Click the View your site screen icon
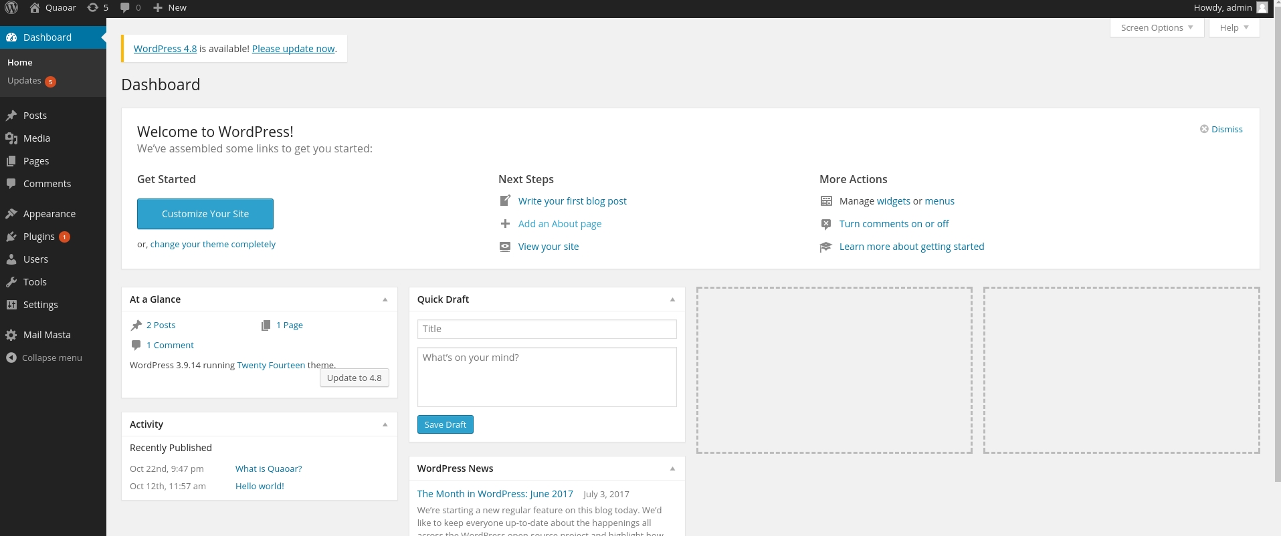The width and height of the screenshot is (1281, 536). [506, 247]
